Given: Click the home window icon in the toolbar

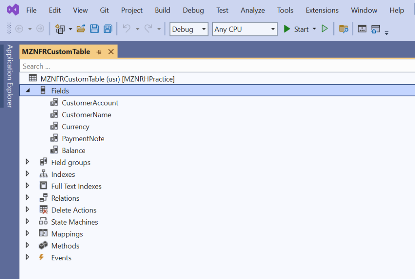Looking at the screenshot, I should (376, 29).
